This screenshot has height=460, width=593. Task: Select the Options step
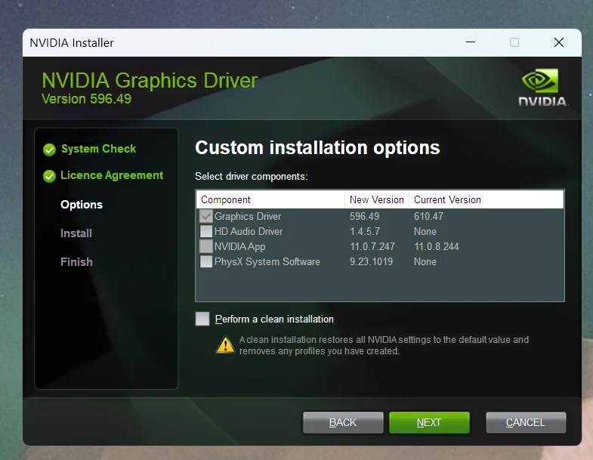pyautogui.click(x=82, y=205)
